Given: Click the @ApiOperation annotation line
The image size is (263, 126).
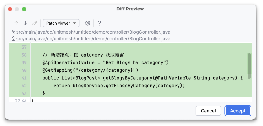Looking at the screenshot, I should 105,62.
